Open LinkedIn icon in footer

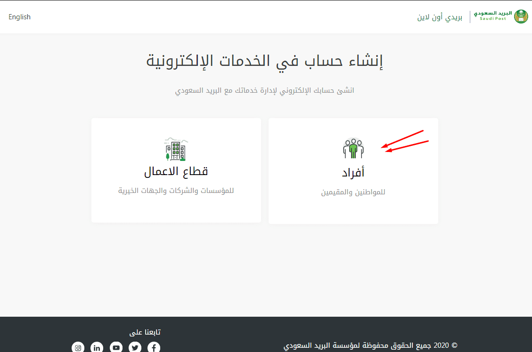coord(97,347)
